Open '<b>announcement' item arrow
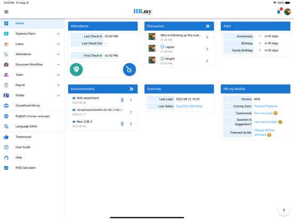Screen dimensions: 294x220 pyautogui.click(x=131, y=112)
